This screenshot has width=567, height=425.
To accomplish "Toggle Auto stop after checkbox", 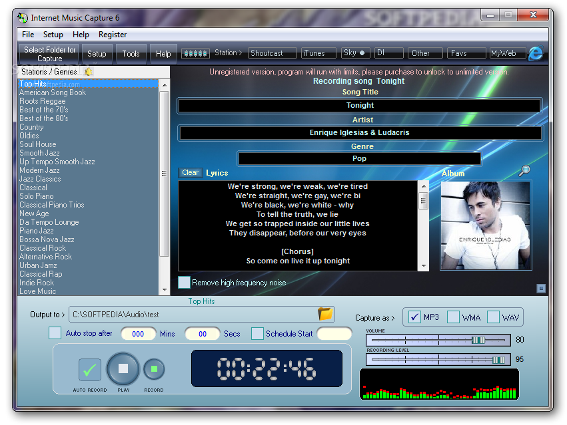I will 55,333.
